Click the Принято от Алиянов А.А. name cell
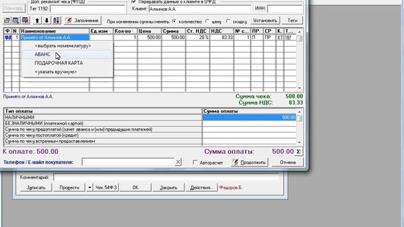Image resolution: width=404 pixels, height=227 pixels. click(54, 38)
